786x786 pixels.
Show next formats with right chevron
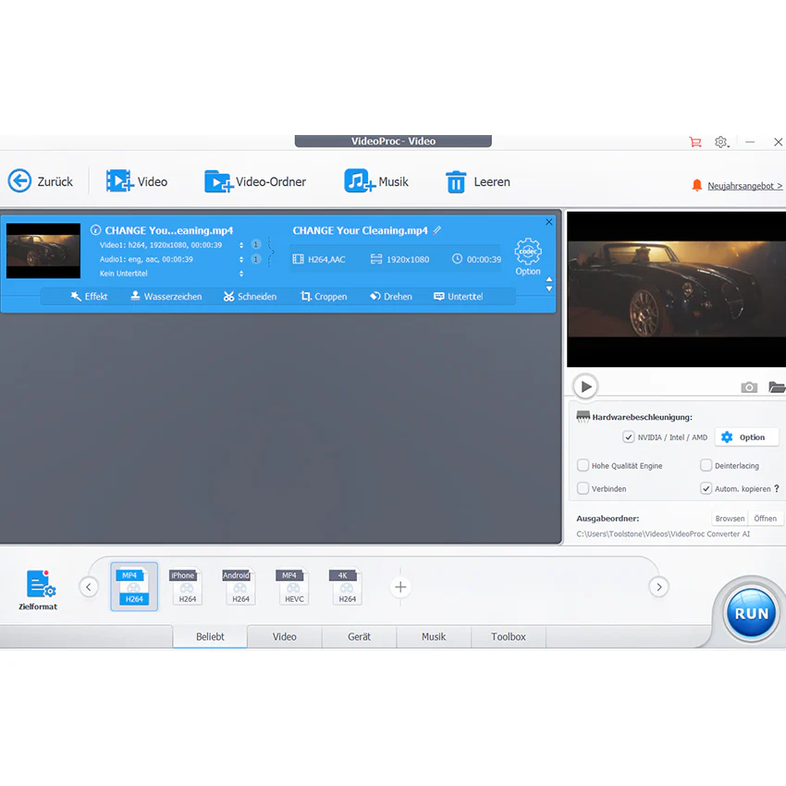pyautogui.click(x=658, y=587)
